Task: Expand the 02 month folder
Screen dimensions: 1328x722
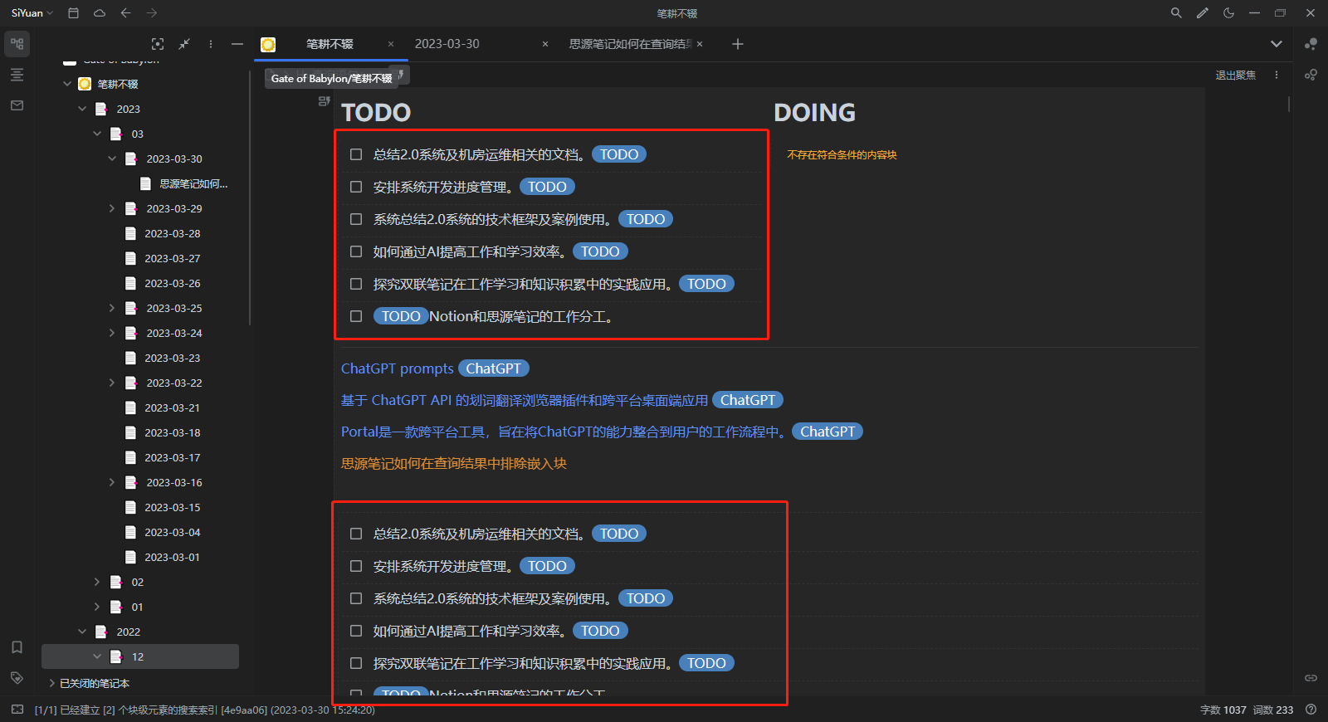Action: (x=97, y=582)
